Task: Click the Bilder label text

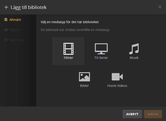Action: pyautogui.click(x=84, y=86)
